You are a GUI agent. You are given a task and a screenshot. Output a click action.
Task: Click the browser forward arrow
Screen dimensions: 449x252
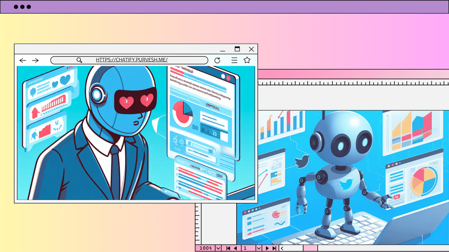pyautogui.click(x=35, y=61)
